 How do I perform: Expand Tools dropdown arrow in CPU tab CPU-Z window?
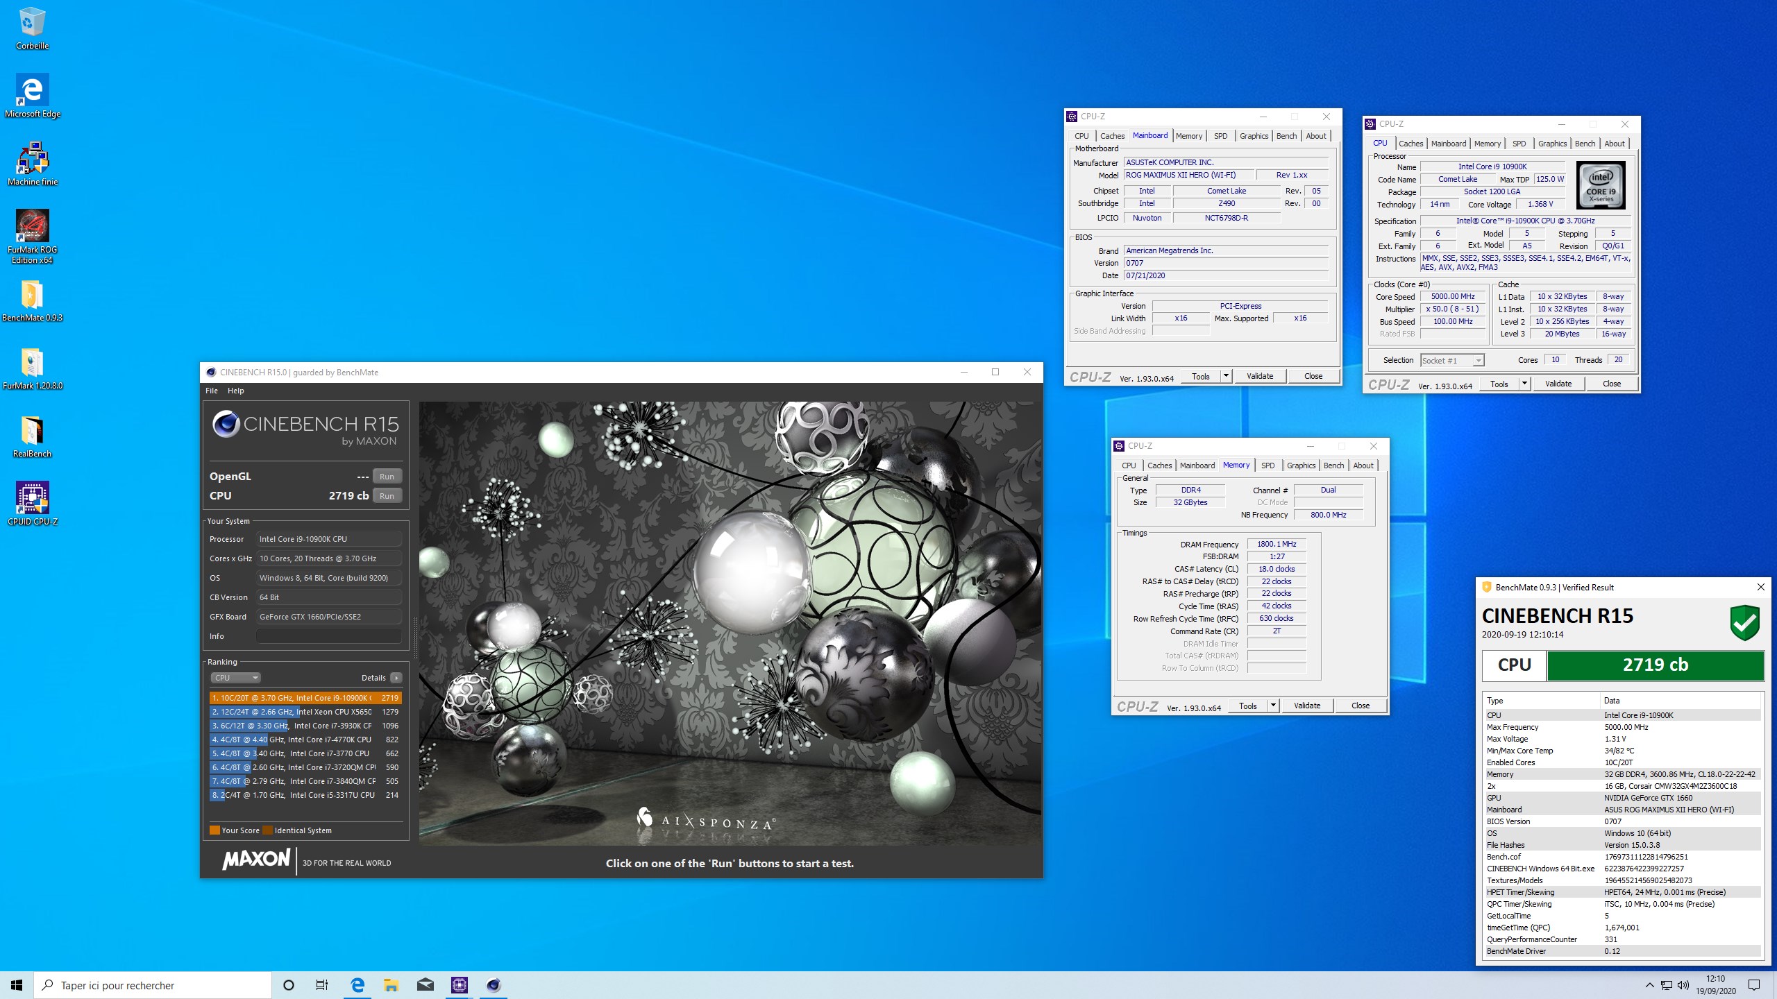[1524, 384]
